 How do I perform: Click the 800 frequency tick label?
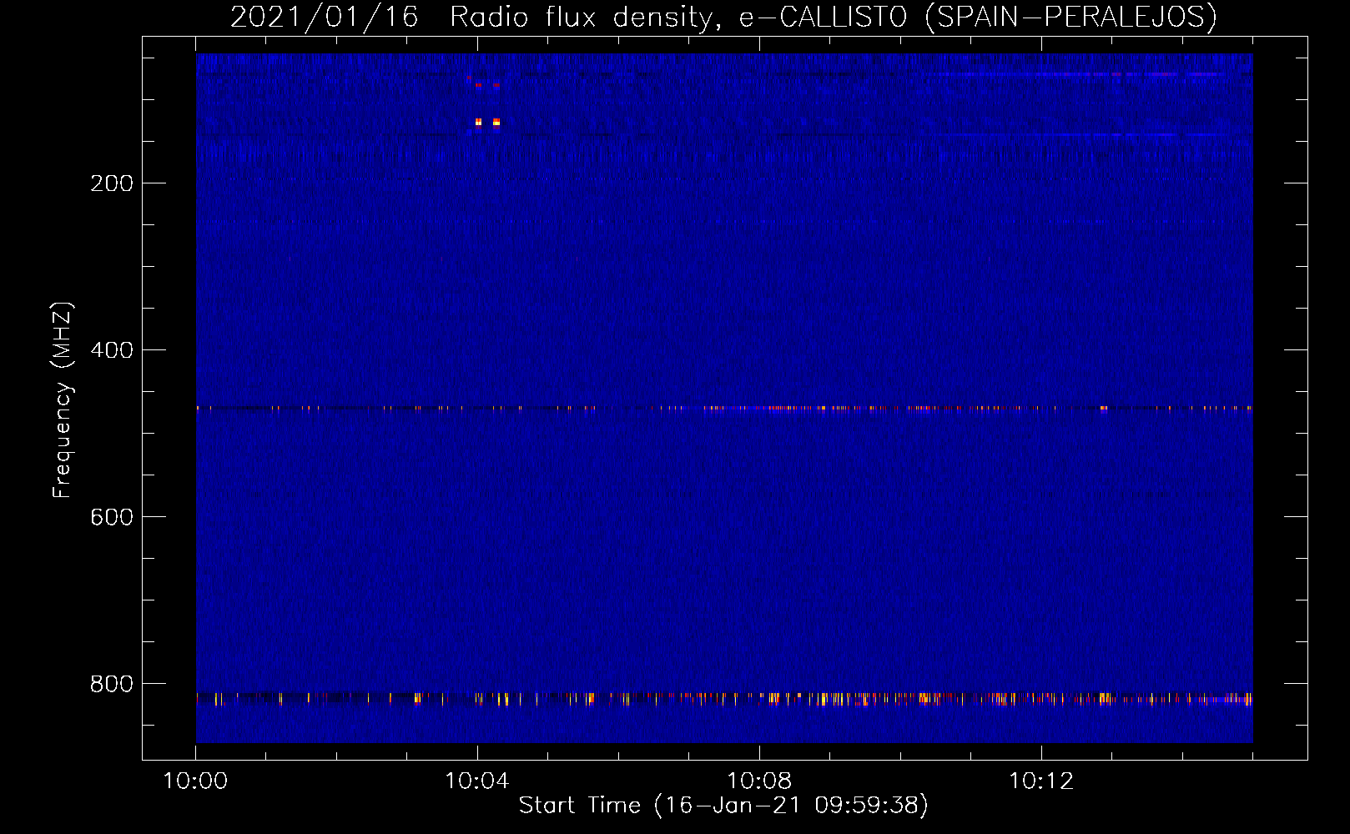pos(112,684)
